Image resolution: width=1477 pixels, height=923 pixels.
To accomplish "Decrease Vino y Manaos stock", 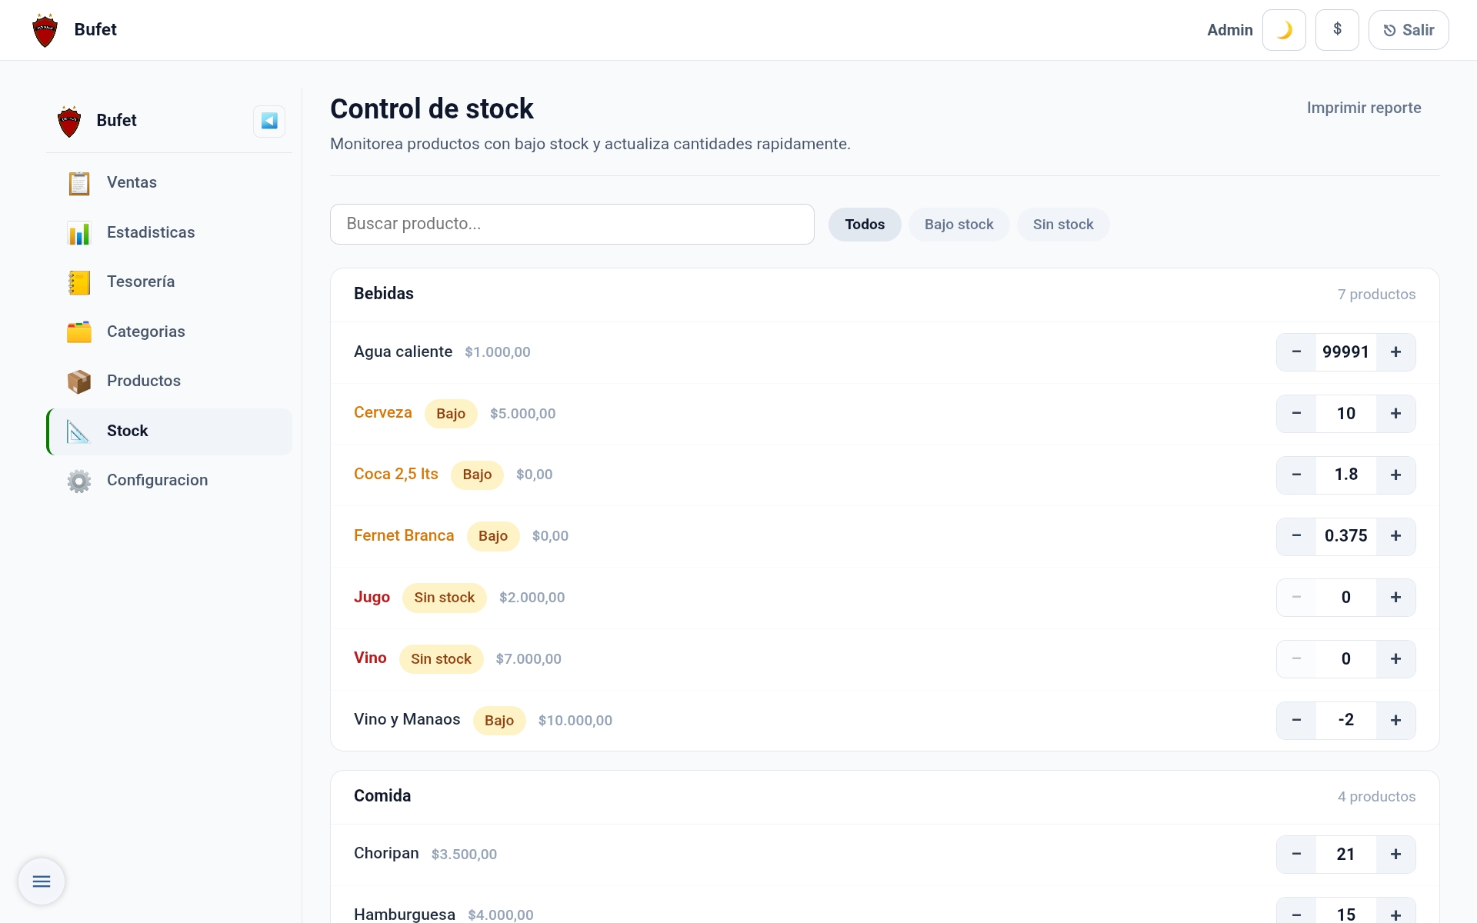I will click(1296, 720).
